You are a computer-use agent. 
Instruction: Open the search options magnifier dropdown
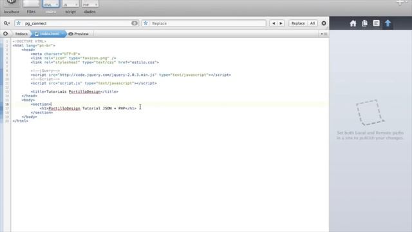click(x=6, y=23)
